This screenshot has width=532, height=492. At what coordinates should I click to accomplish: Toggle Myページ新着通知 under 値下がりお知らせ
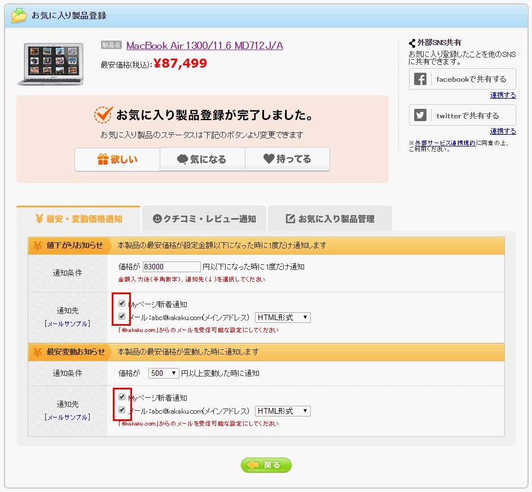coord(122,303)
